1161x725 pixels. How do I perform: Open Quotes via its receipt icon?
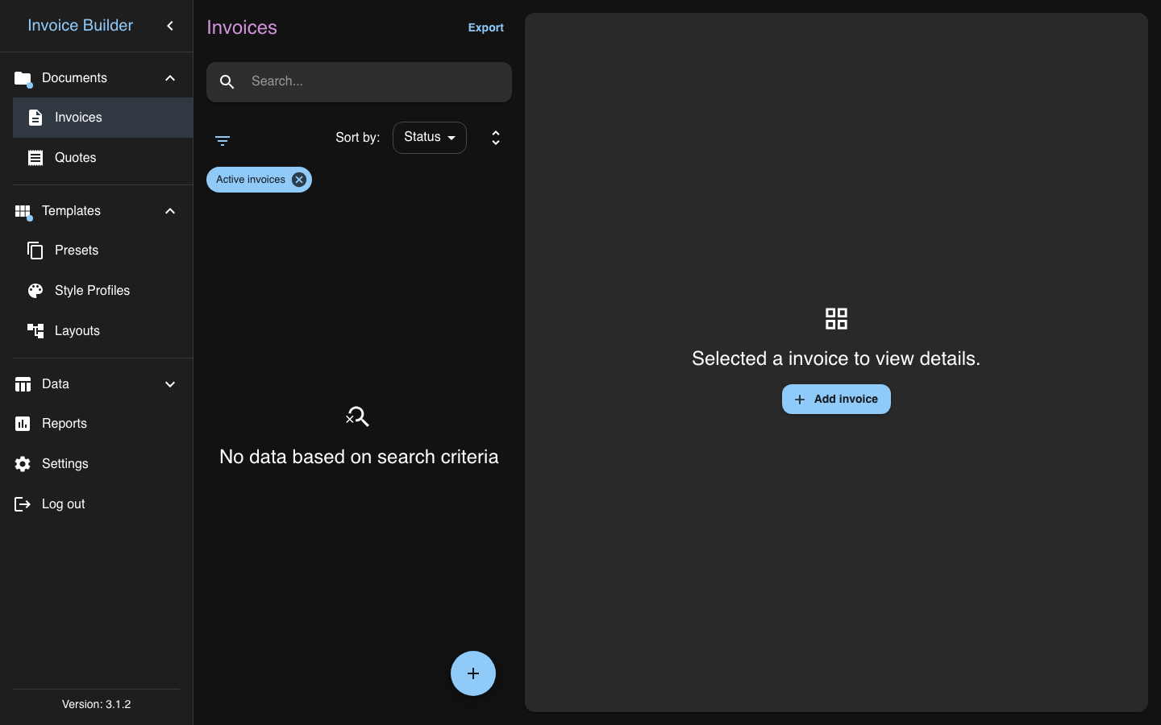click(35, 158)
